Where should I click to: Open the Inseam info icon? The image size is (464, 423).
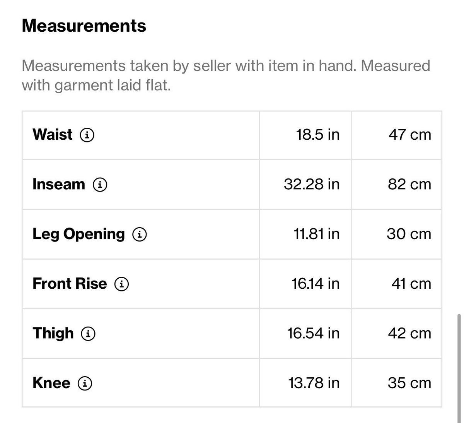tap(100, 185)
